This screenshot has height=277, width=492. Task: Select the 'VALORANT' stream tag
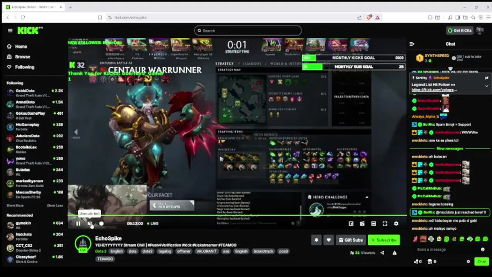(206, 251)
